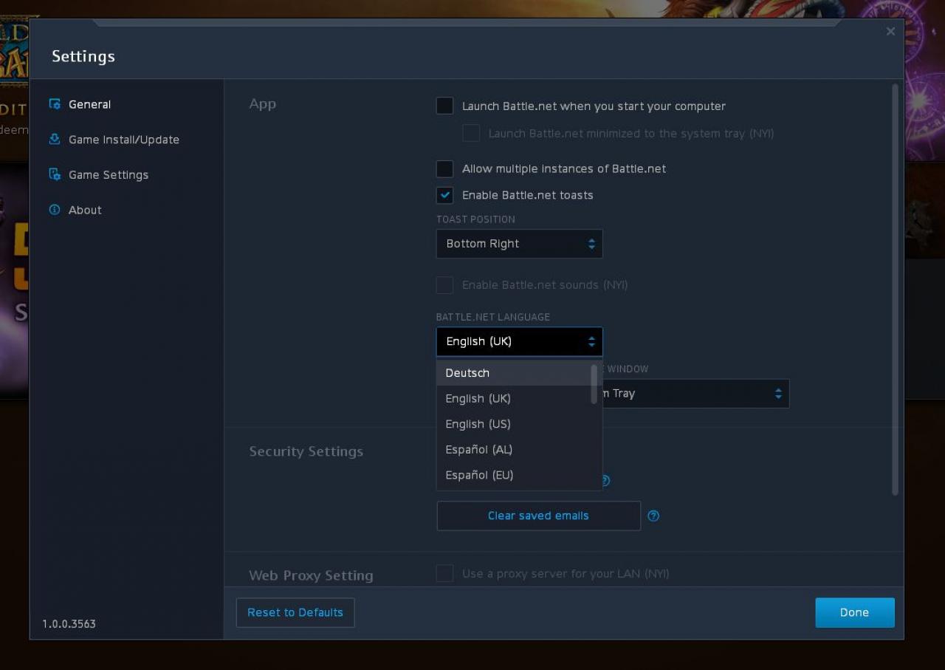Click the help icon above Clear saved emails
The width and height of the screenshot is (945, 670).
click(x=606, y=481)
